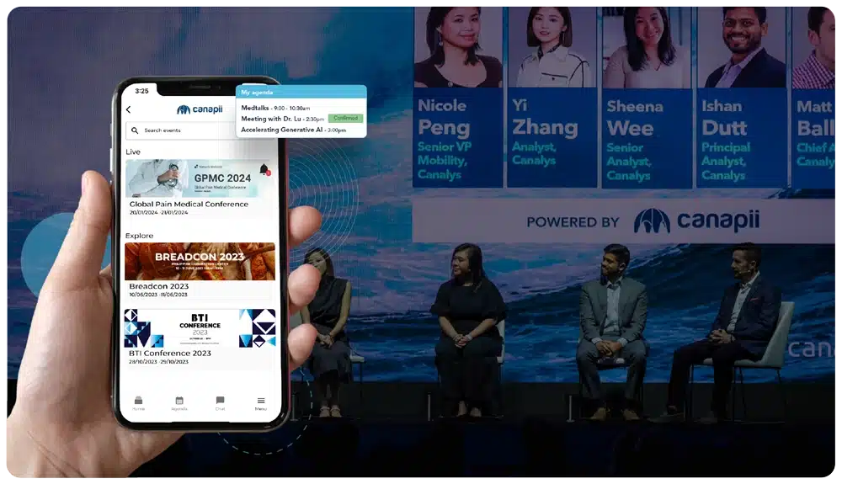Go to the Home tab in bottom navigation
The image size is (842, 484).
(x=139, y=403)
